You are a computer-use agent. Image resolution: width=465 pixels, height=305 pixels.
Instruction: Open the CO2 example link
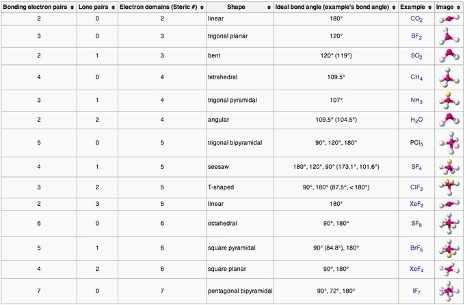416,20
